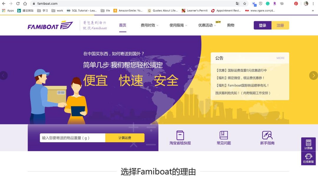Open Google Translate in the address bar
This screenshot has height=180, width=318.
pos(238,4)
